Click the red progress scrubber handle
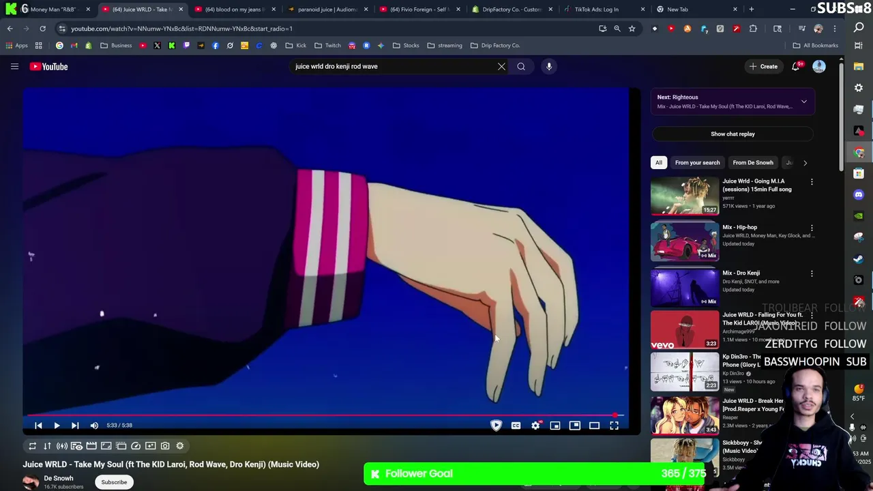This screenshot has width=873, height=491. point(616,415)
